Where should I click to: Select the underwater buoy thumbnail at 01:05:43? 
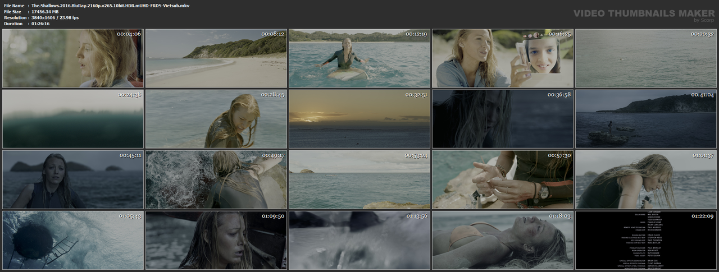tap(73, 240)
